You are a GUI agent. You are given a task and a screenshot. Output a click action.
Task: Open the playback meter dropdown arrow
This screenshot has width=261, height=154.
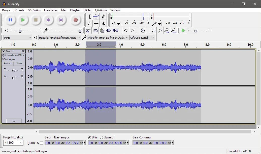[x=119, y=24]
